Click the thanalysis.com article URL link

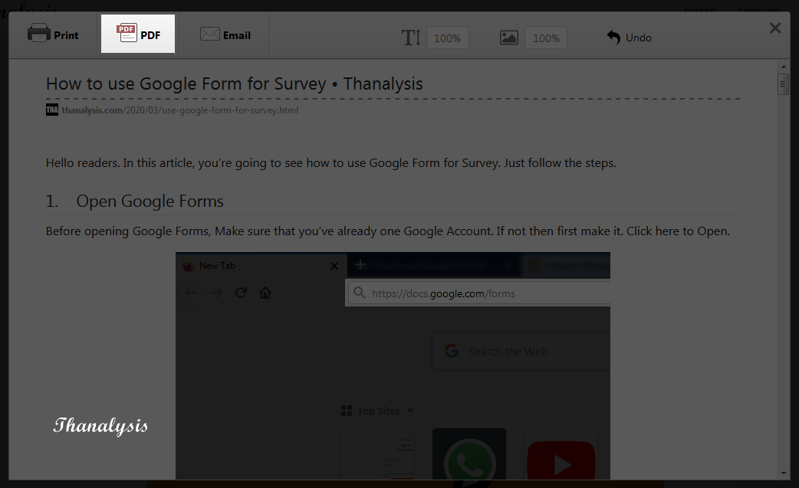[180, 110]
